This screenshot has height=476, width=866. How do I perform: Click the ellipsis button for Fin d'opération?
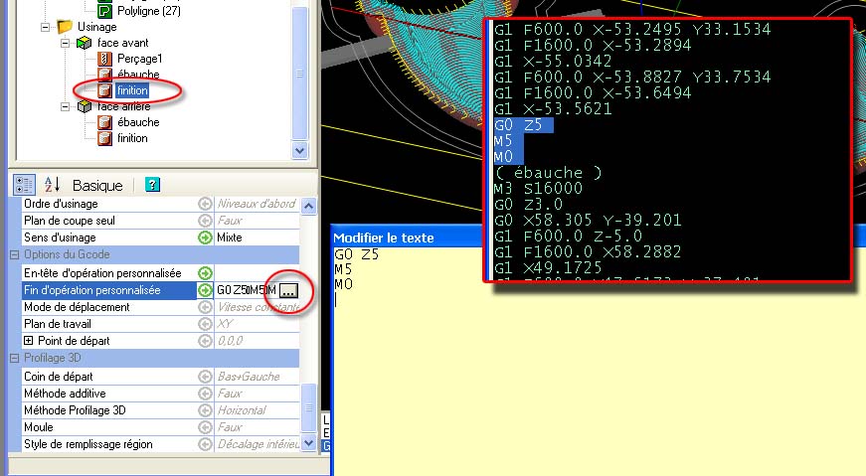coord(287,290)
